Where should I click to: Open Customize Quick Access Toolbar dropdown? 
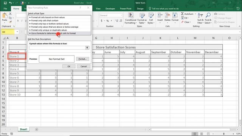tap(29, 3)
